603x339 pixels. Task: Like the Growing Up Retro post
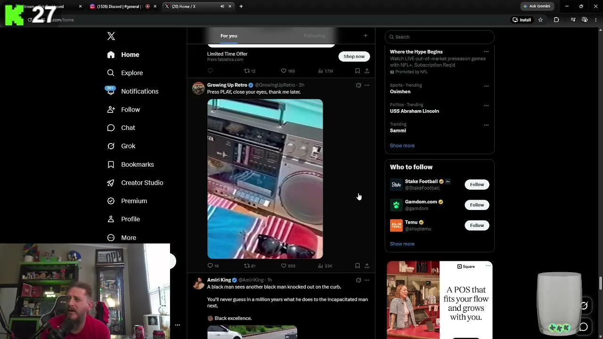click(x=288, y=266)
